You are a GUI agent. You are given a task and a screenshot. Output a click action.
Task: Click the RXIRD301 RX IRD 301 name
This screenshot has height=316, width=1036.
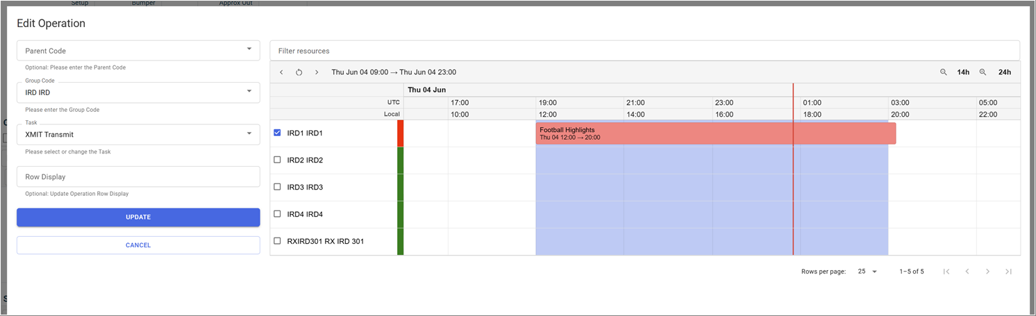tap(326, 242)
